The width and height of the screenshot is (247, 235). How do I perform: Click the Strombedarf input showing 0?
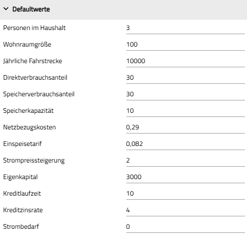pos(185,227)
